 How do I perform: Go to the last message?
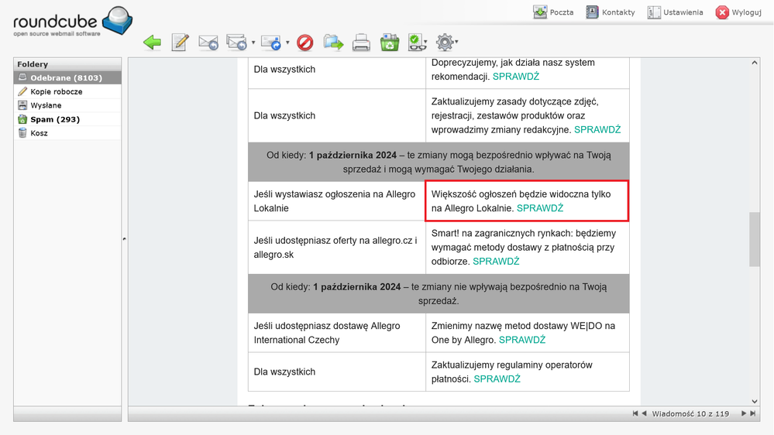click(753, 413)
